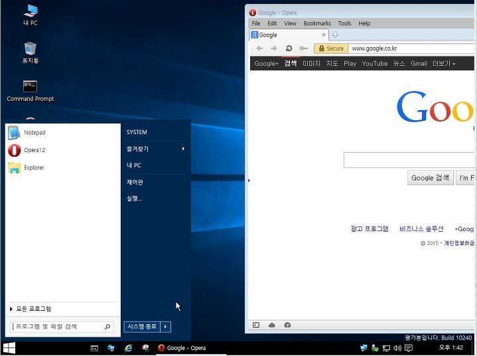Open Opera's Help menu
477x356 pixels.
click(x=364, y=23)
